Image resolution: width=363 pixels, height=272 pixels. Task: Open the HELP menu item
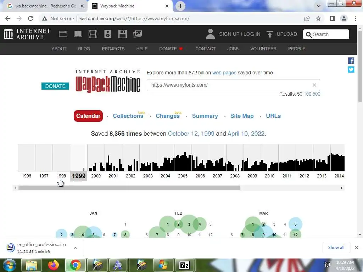(142, 49)
